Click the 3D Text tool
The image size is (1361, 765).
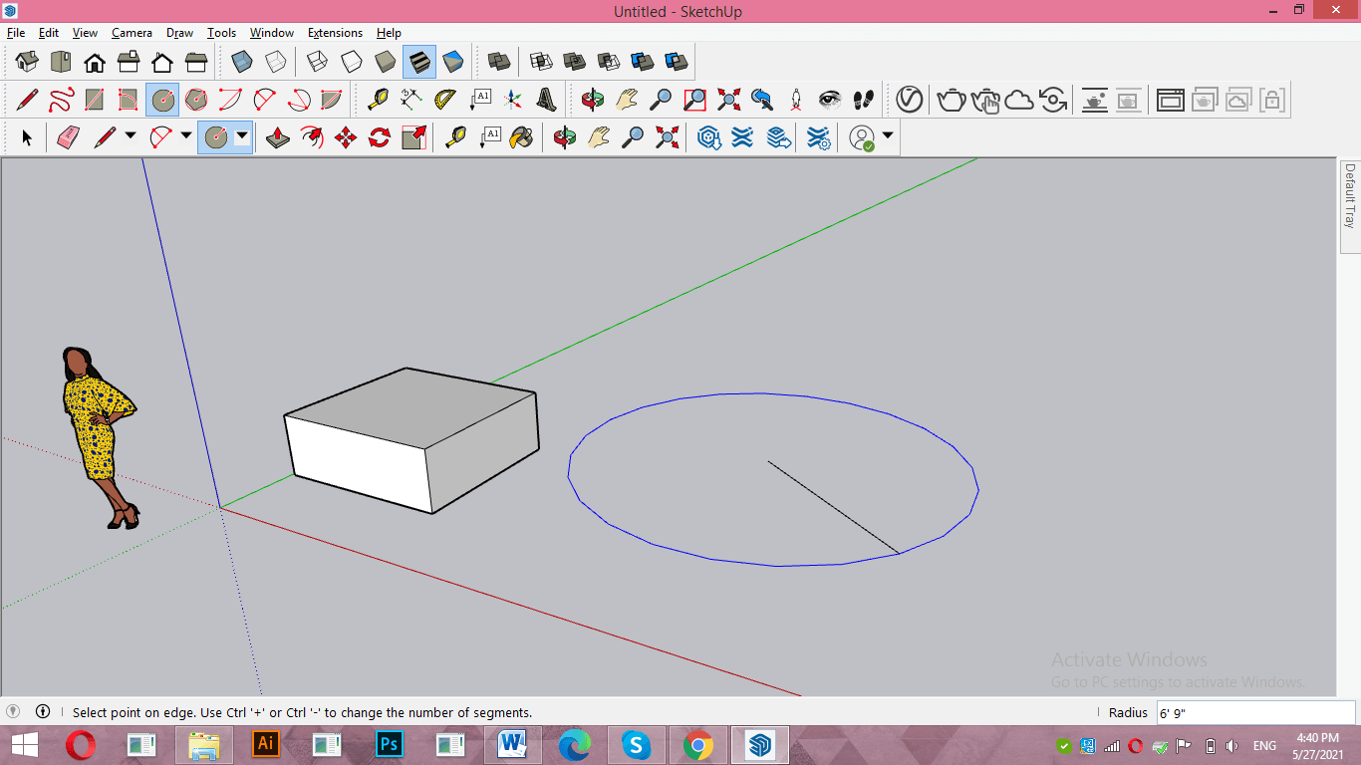(546, 100)
